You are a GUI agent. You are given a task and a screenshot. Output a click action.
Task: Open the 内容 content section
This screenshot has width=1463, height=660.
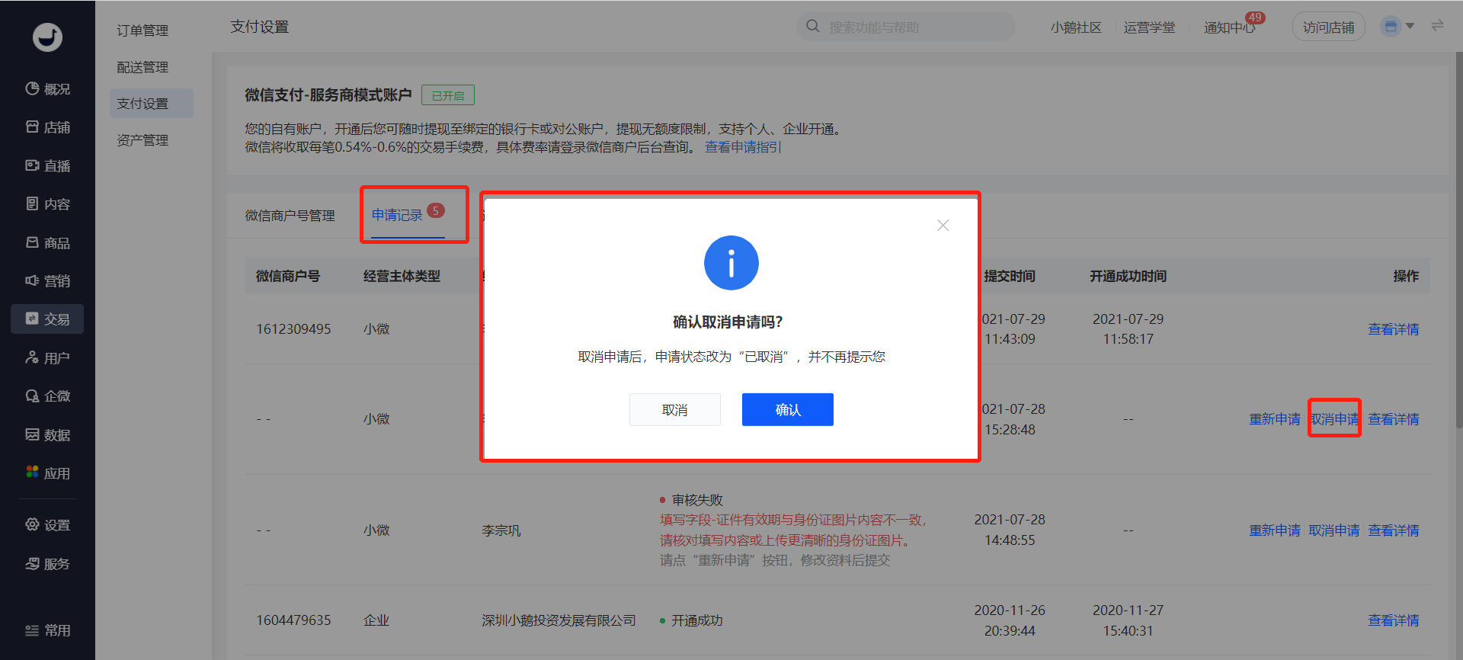[x=47, y=203]
